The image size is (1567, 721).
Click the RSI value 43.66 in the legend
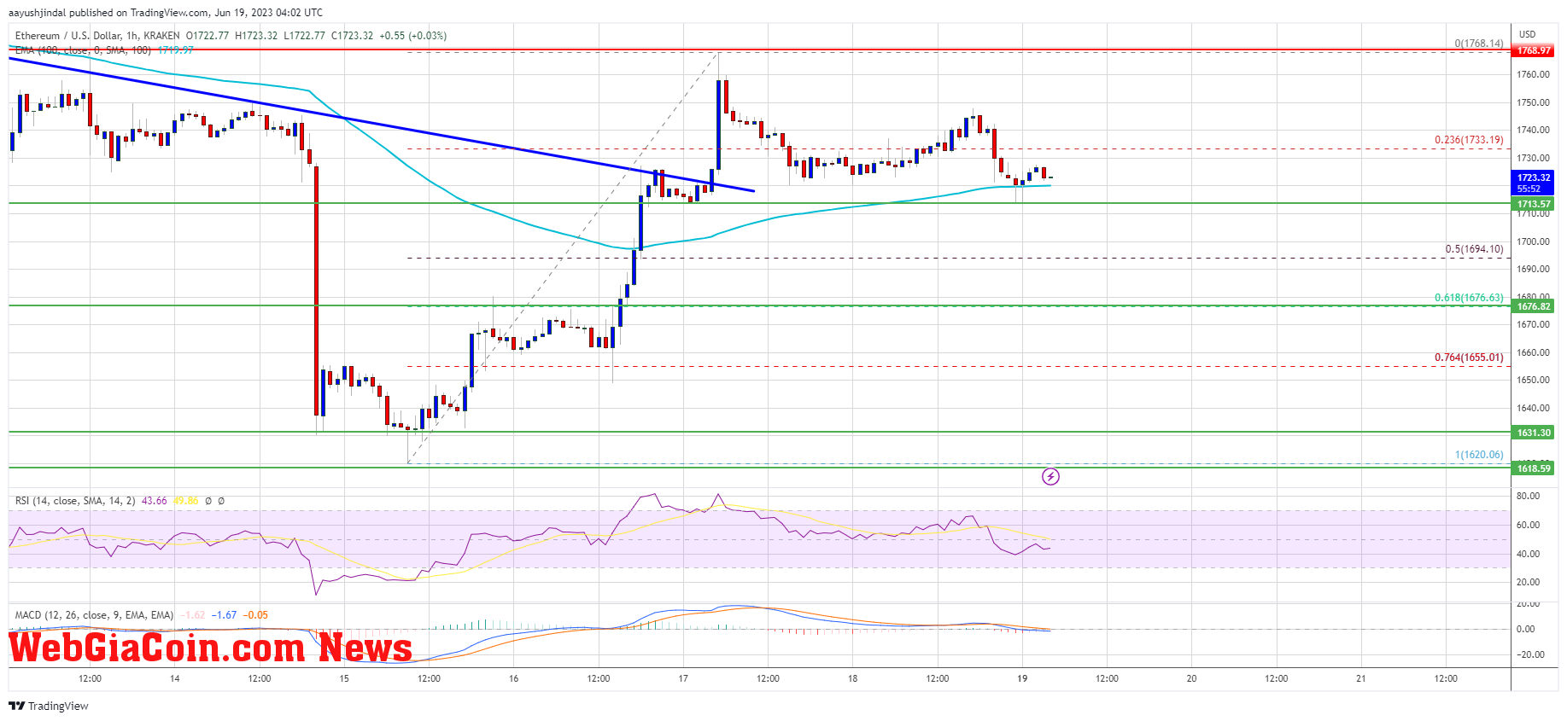coord(155,501)
